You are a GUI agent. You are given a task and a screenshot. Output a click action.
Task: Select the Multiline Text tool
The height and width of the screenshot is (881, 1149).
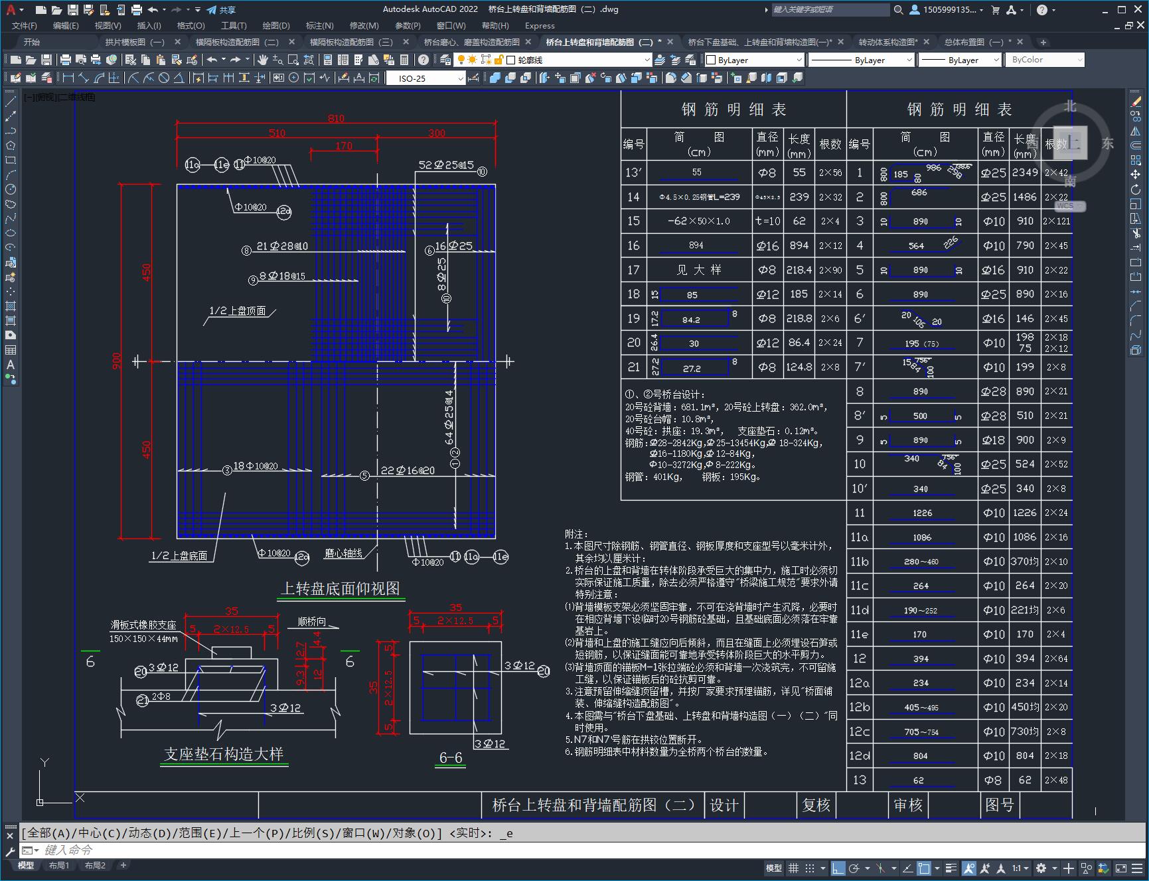coord(11,364)
